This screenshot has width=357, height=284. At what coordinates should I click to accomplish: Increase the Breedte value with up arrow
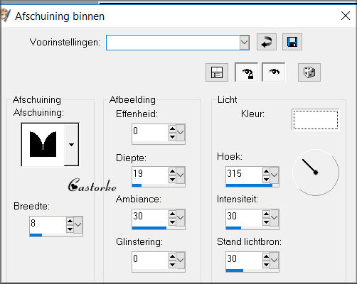tap(70, 221)
